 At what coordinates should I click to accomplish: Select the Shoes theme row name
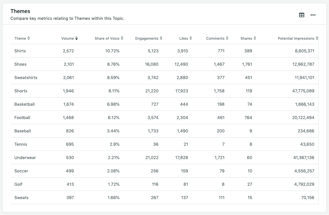(x=21, y=64)
